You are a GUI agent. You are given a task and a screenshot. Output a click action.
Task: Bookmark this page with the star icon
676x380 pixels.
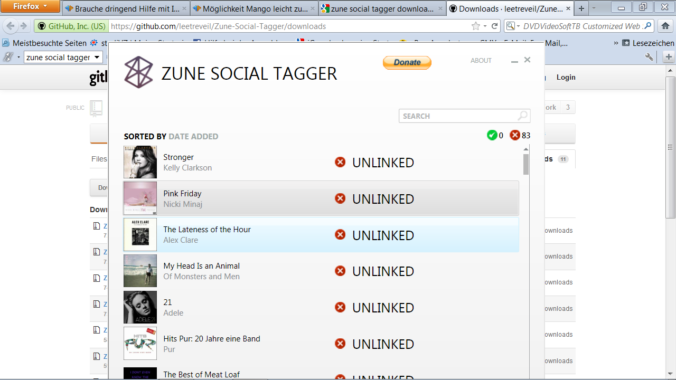pyautogui.click(x=476, y=26)
